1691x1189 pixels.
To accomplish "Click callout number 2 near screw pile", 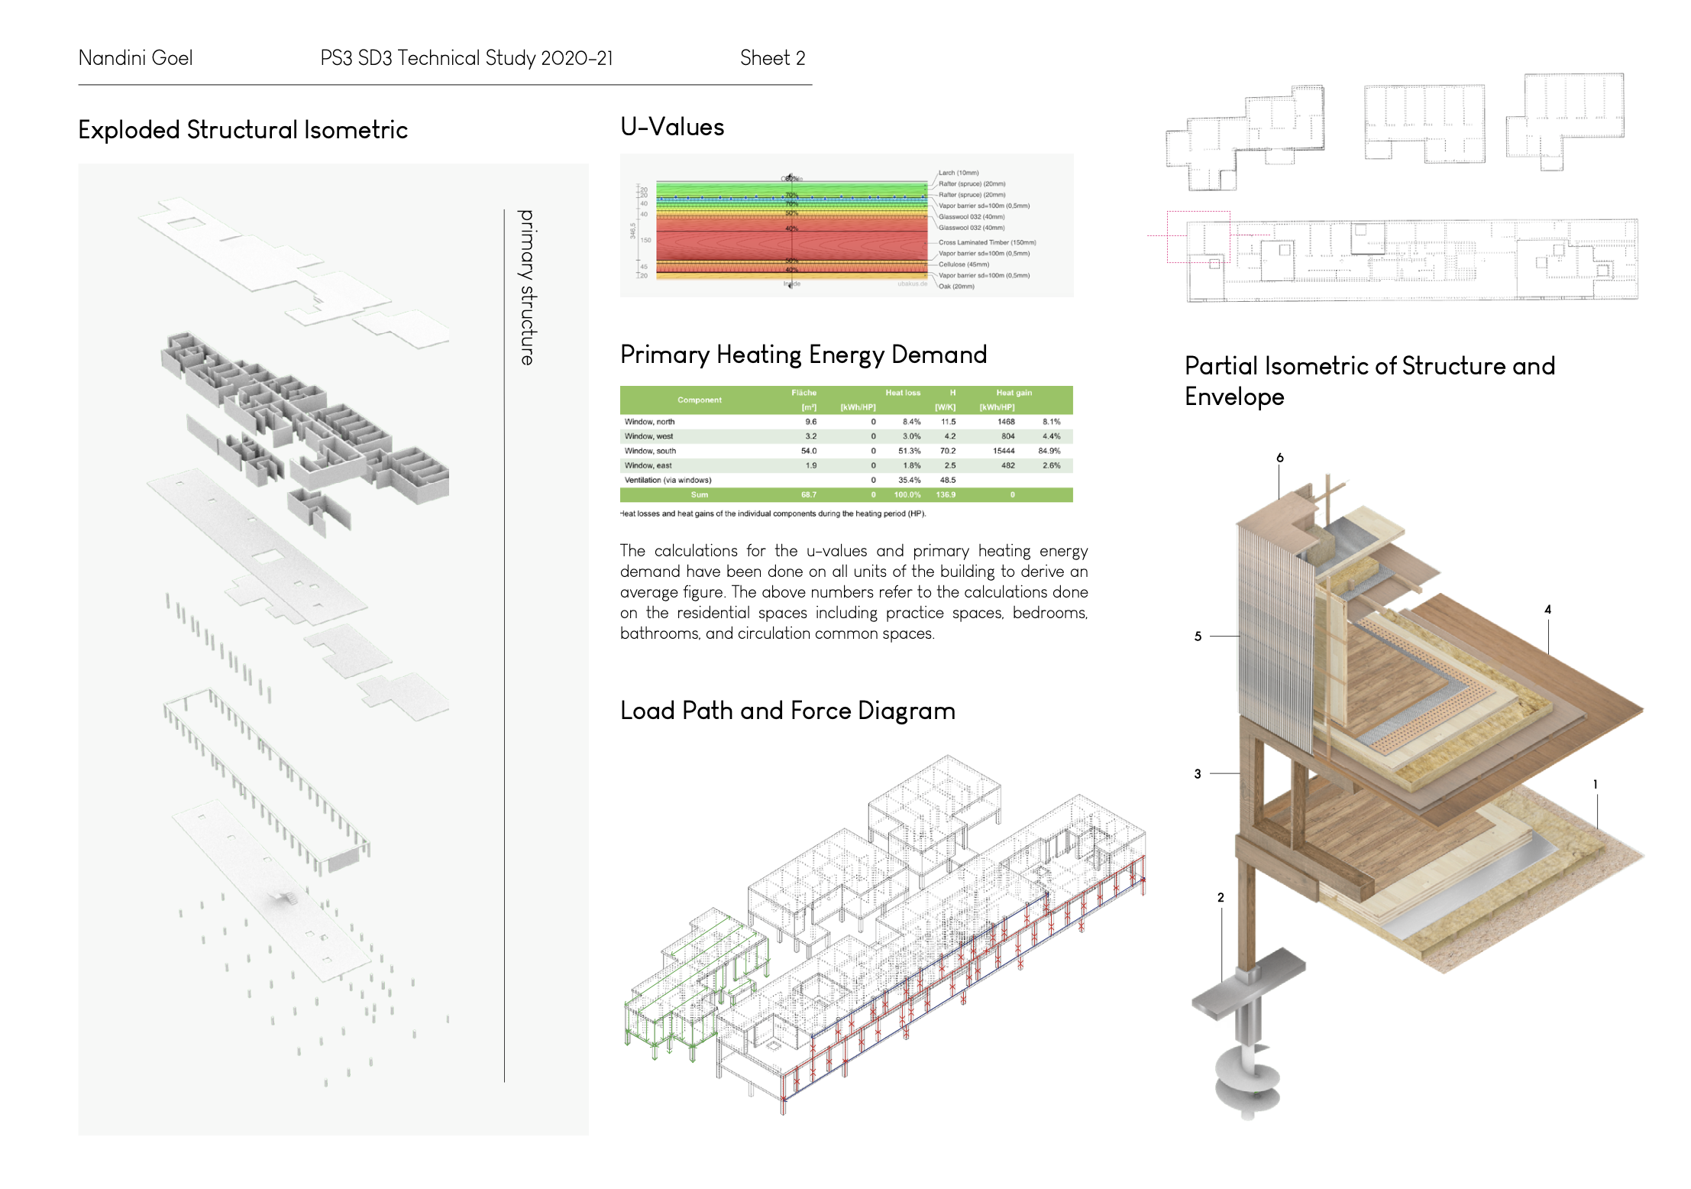I will [x=1221, y=897].
